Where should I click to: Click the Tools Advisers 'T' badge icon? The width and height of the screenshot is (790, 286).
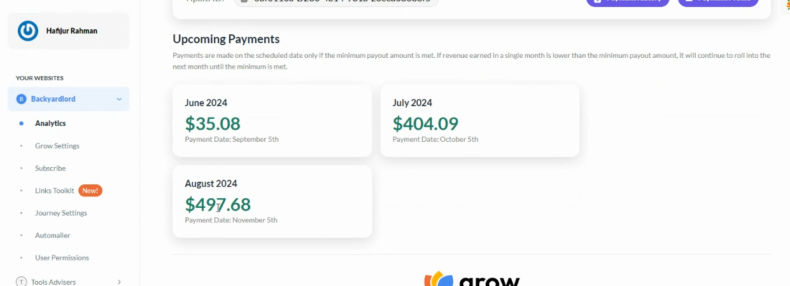[21, 282]
